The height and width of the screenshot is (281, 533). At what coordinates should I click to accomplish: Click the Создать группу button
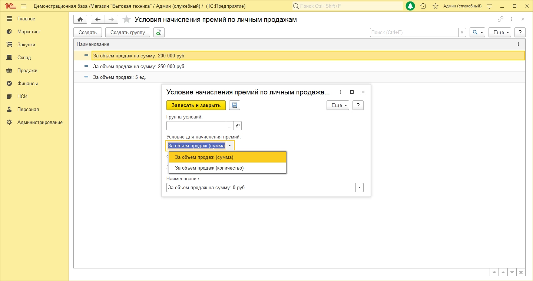click(x=128, y=33)
